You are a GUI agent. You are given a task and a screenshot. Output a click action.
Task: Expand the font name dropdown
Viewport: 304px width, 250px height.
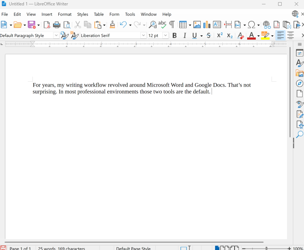144,36
